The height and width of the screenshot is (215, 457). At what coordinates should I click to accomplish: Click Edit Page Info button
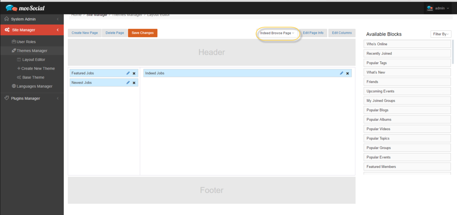pos(313,33)
